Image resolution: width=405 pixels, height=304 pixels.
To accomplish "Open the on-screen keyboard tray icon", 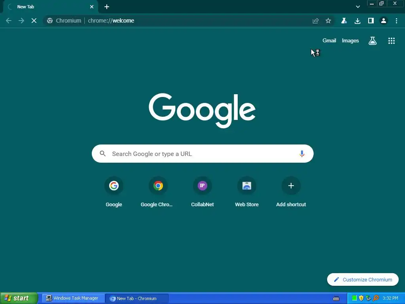I will 336,298.
